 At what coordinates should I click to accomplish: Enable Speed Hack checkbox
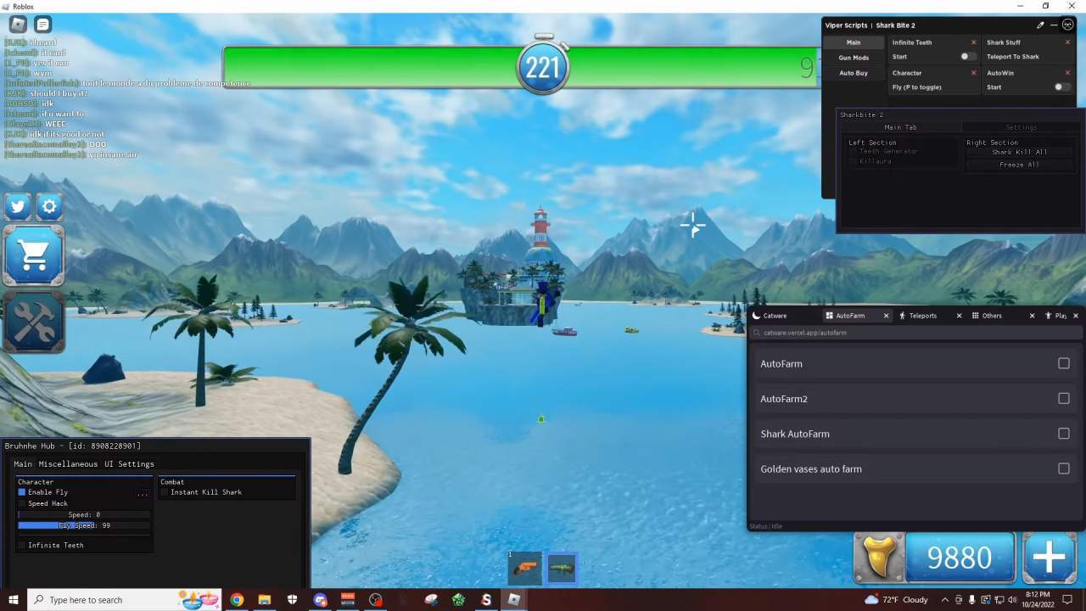[x=22, y=503]
